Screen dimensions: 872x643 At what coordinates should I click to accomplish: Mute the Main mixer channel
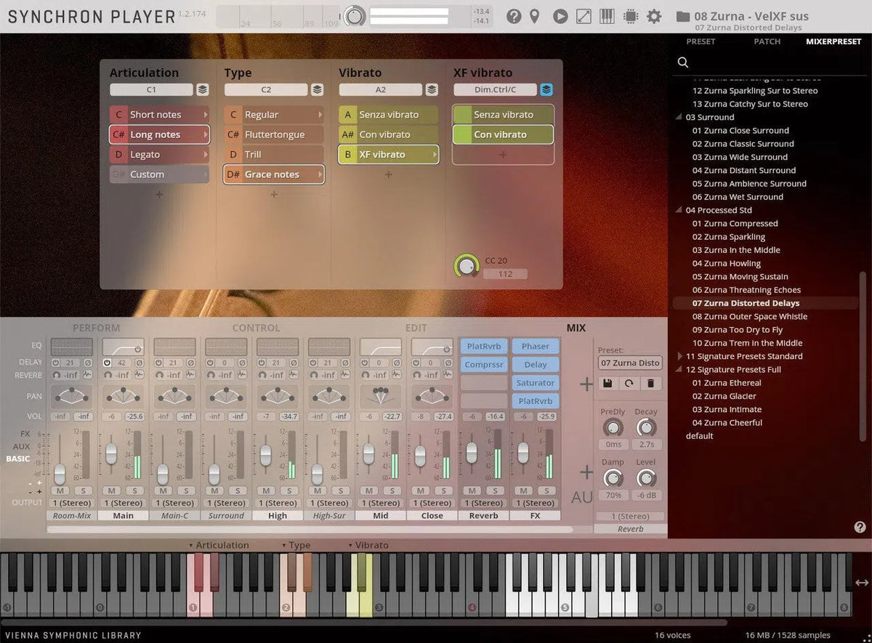click(110, 490)
